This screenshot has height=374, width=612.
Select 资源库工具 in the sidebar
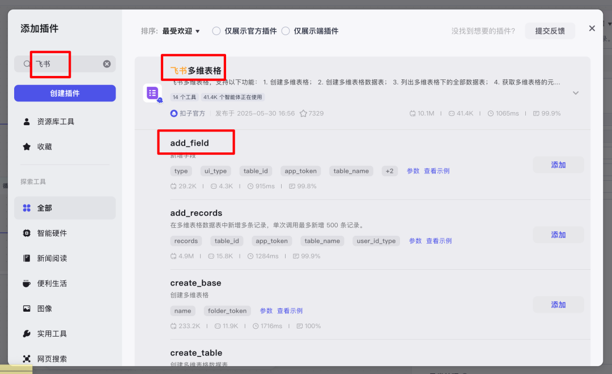(65, 122)
